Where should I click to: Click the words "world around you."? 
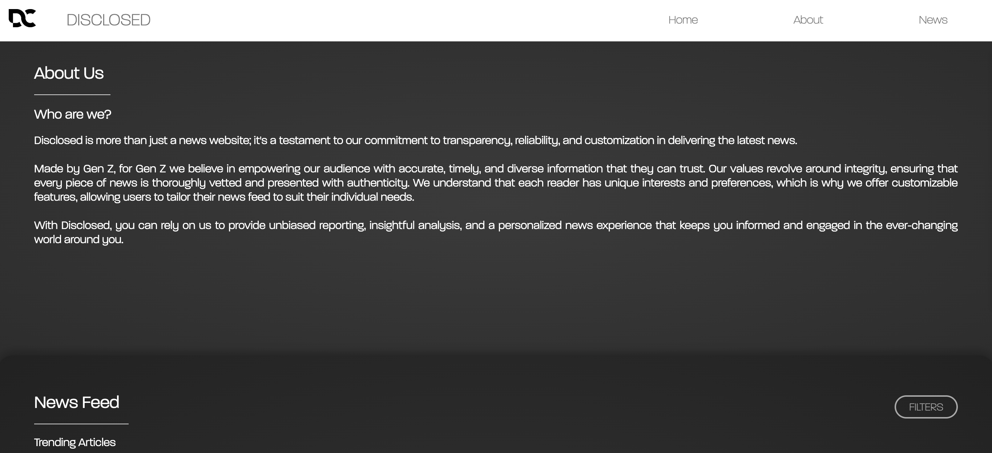pyautogui.click(x=78, y=240)
